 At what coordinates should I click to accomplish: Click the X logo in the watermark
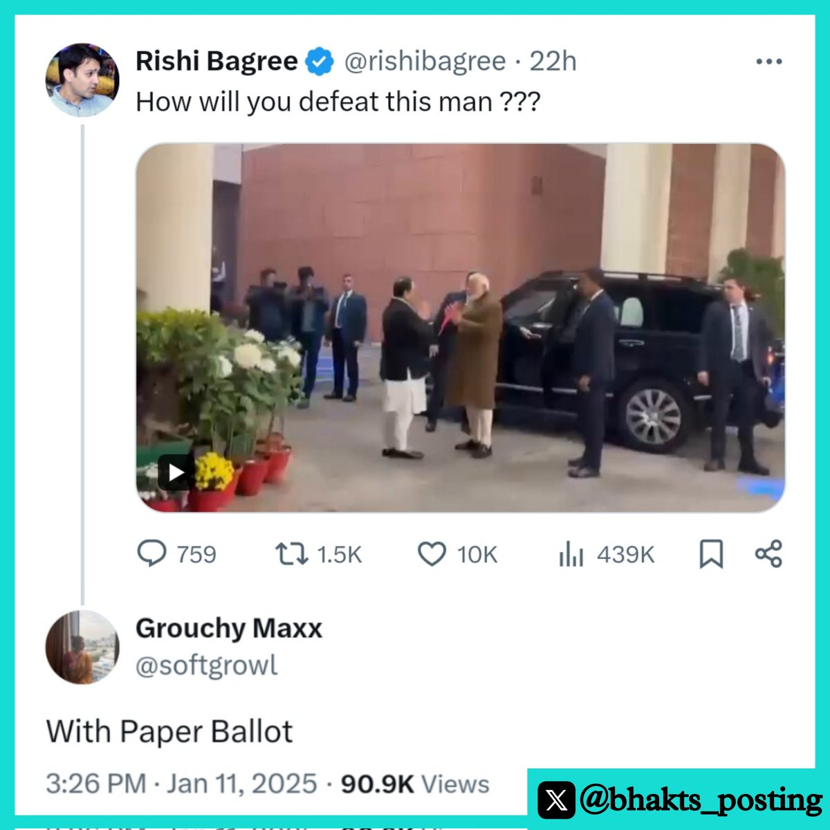pyautogui.click(x=556, y=800)
